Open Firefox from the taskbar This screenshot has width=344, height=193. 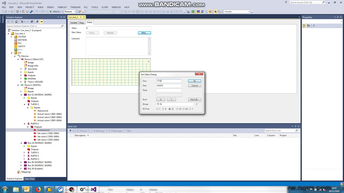click(38, 190)
